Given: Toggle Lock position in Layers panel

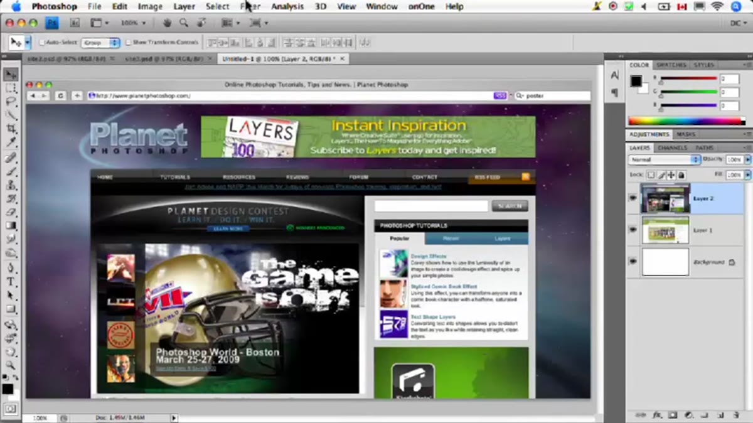Looking at the screenshot, I should [x=671, y=175].
